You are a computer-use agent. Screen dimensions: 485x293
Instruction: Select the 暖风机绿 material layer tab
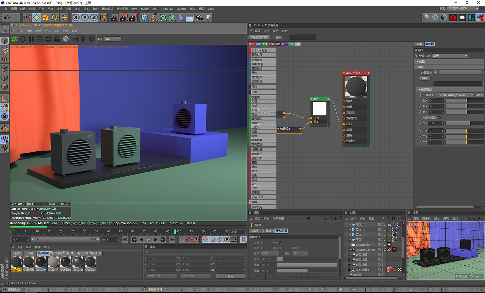82,253
